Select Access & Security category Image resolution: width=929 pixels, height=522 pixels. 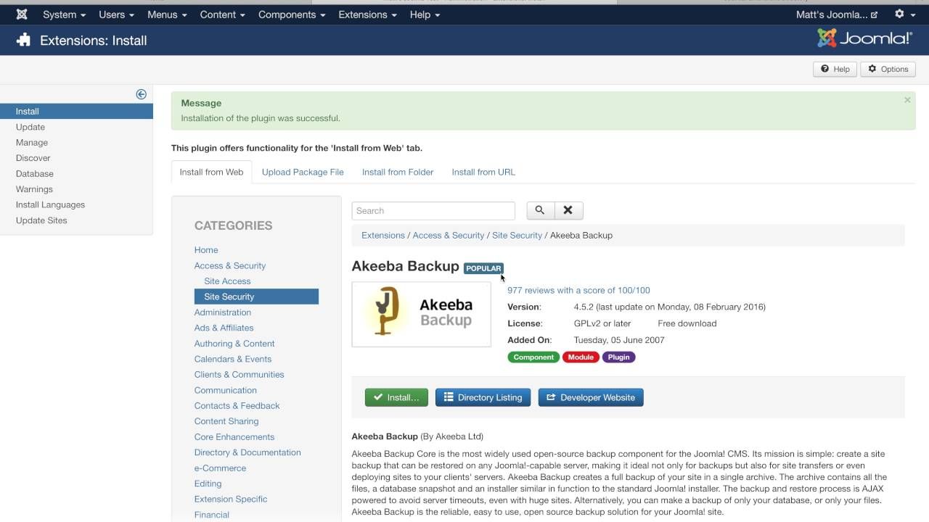[230, 265]
